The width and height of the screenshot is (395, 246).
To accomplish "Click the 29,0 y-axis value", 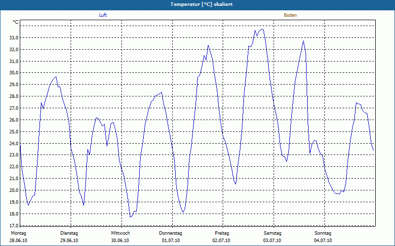I will pyautogui.click(x=14, y=85).
